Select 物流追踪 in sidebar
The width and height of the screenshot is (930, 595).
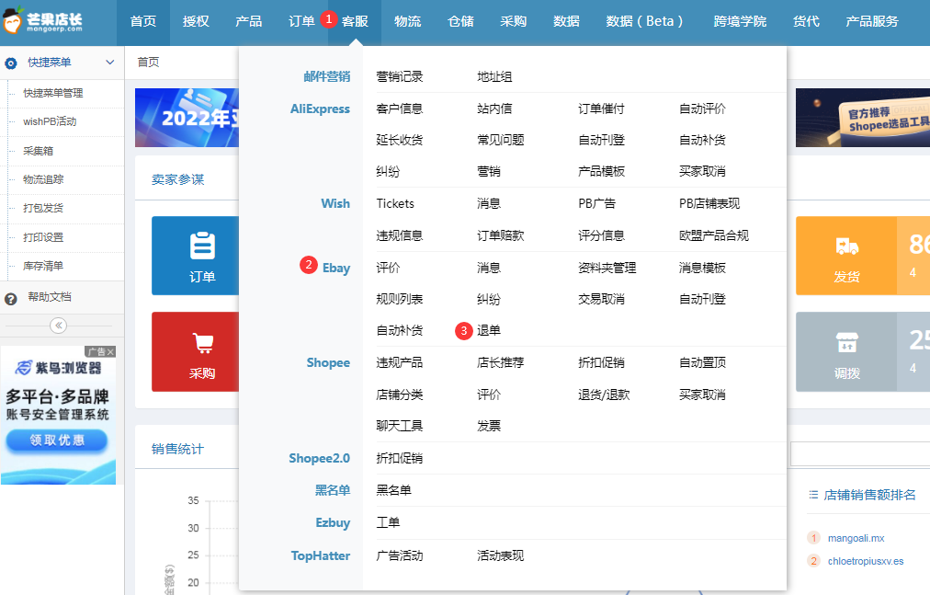click(x=43, y=179)
